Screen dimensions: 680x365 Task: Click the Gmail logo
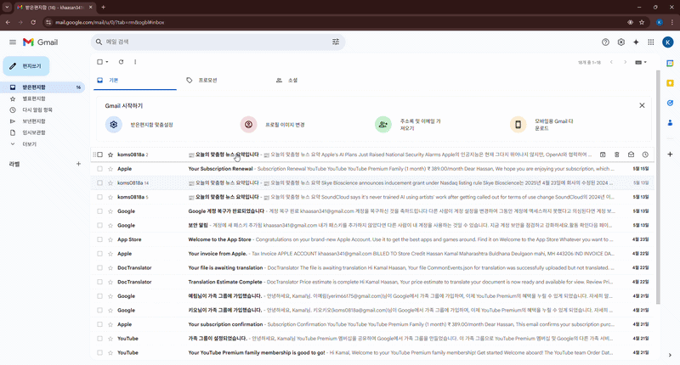point(40,42)
